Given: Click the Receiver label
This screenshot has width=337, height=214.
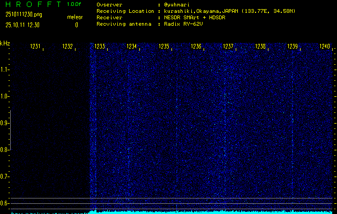Looking at the screenshot, I should [109, 18].
